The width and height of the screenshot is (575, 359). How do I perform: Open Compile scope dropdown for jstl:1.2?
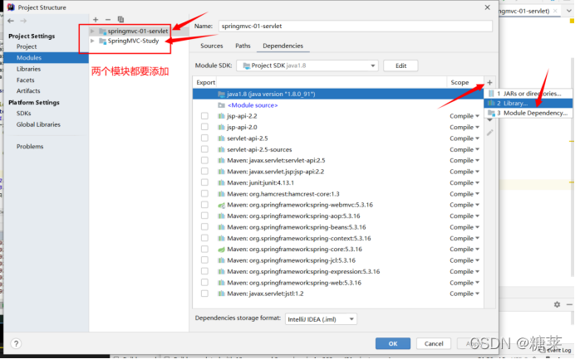tap(464, 294)
